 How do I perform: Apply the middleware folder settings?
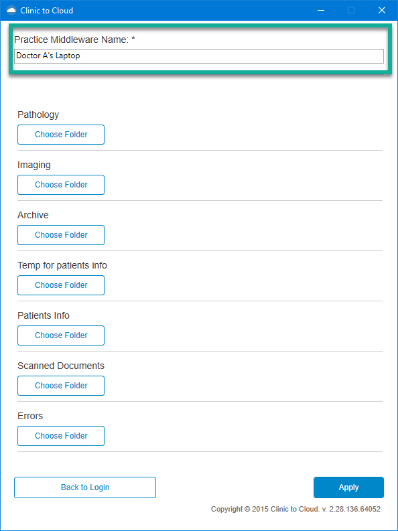pyautogui.click(x=348, y=487)
